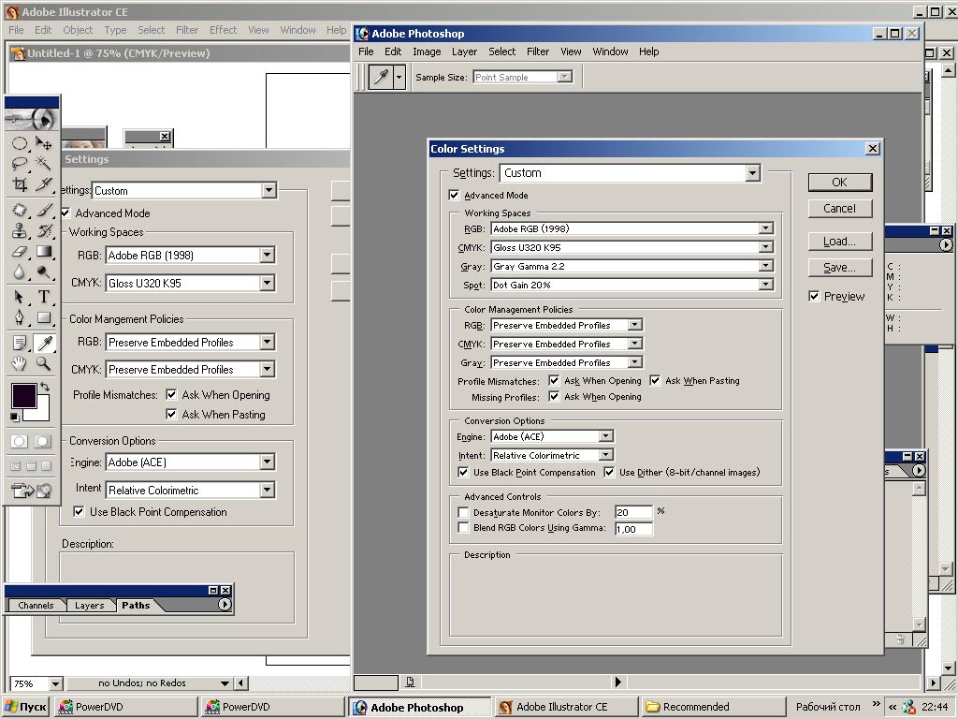The image size is (958, 719).
Task: Select the Zoom magnifier tool
Action: pos(43,364)
